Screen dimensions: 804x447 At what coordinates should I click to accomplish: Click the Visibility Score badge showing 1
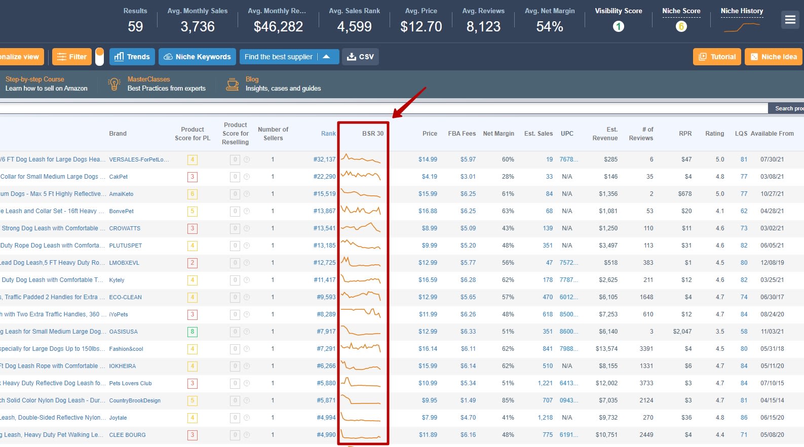coord(619,26)
